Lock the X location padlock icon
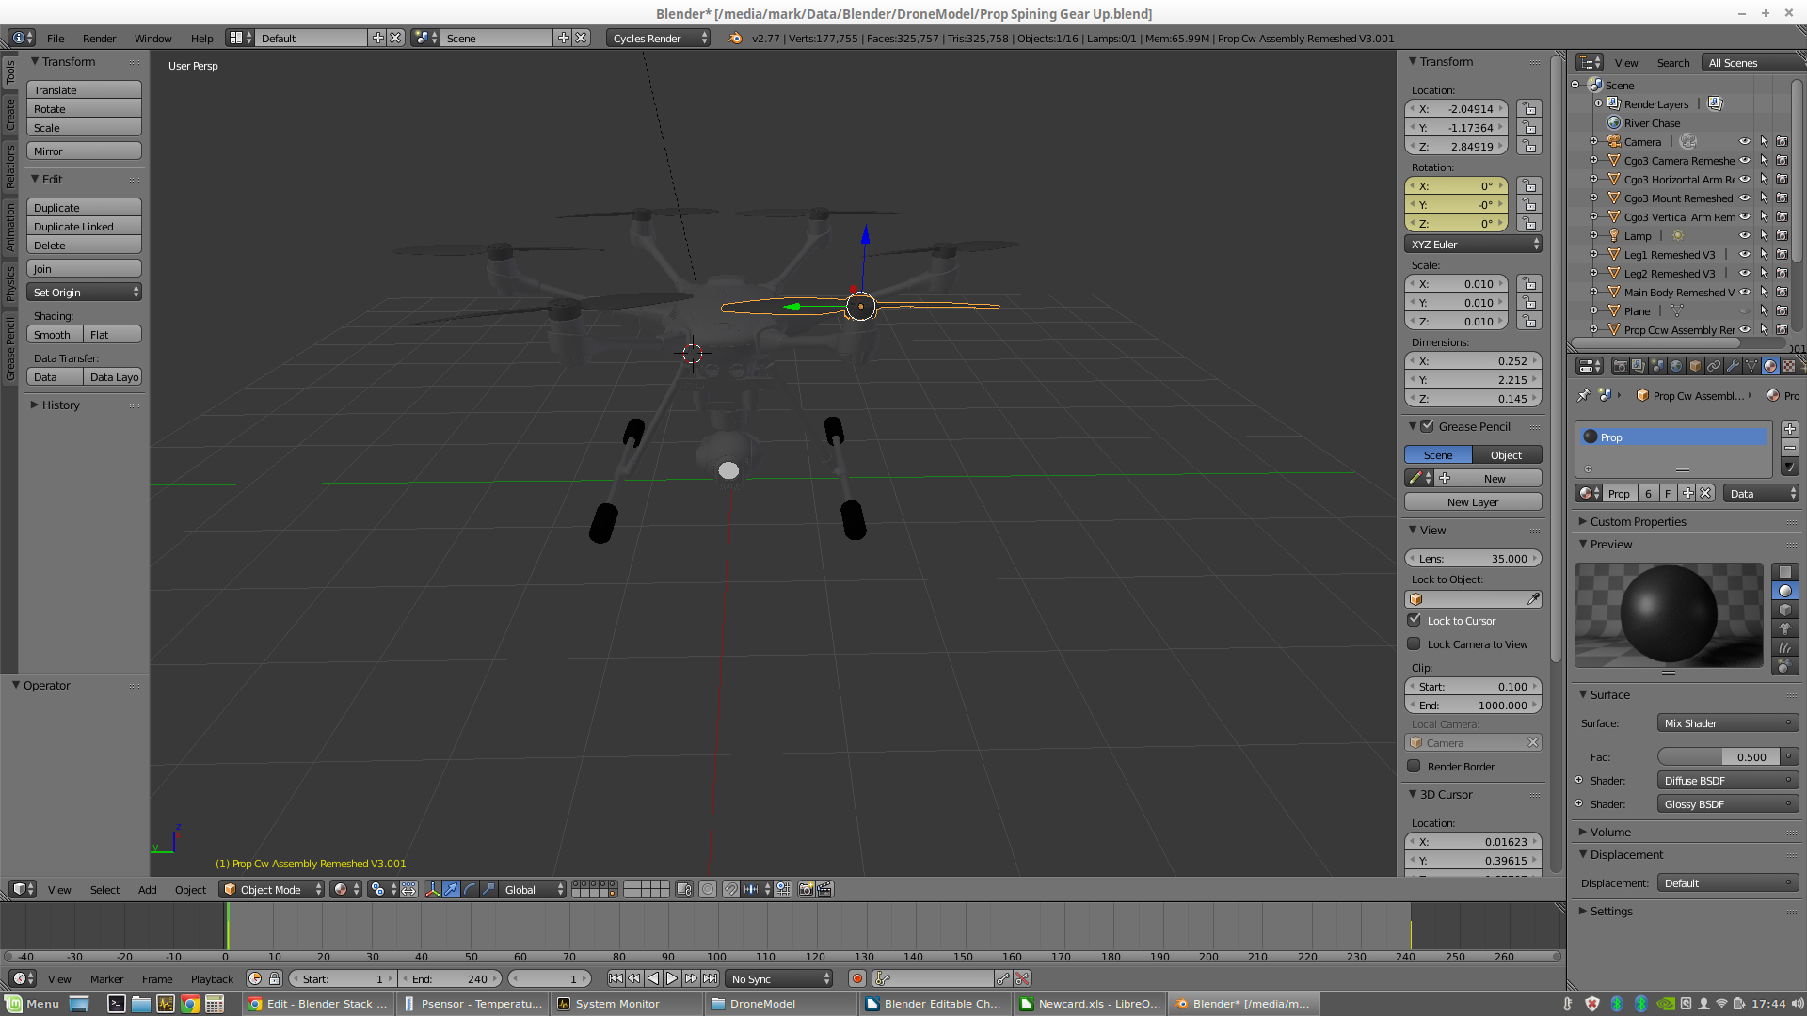Screen dimensions: 1807x1016 click(x=1528, y=109)
